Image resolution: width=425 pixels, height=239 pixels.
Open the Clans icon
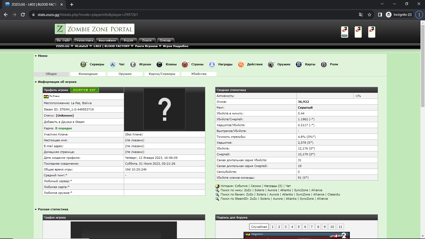point(159,64)
